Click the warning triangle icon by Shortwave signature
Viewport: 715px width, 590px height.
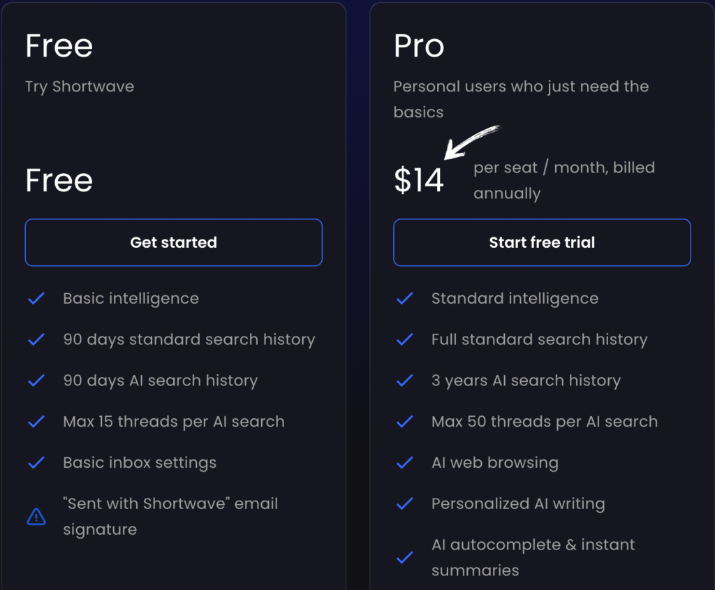(36, 517)
